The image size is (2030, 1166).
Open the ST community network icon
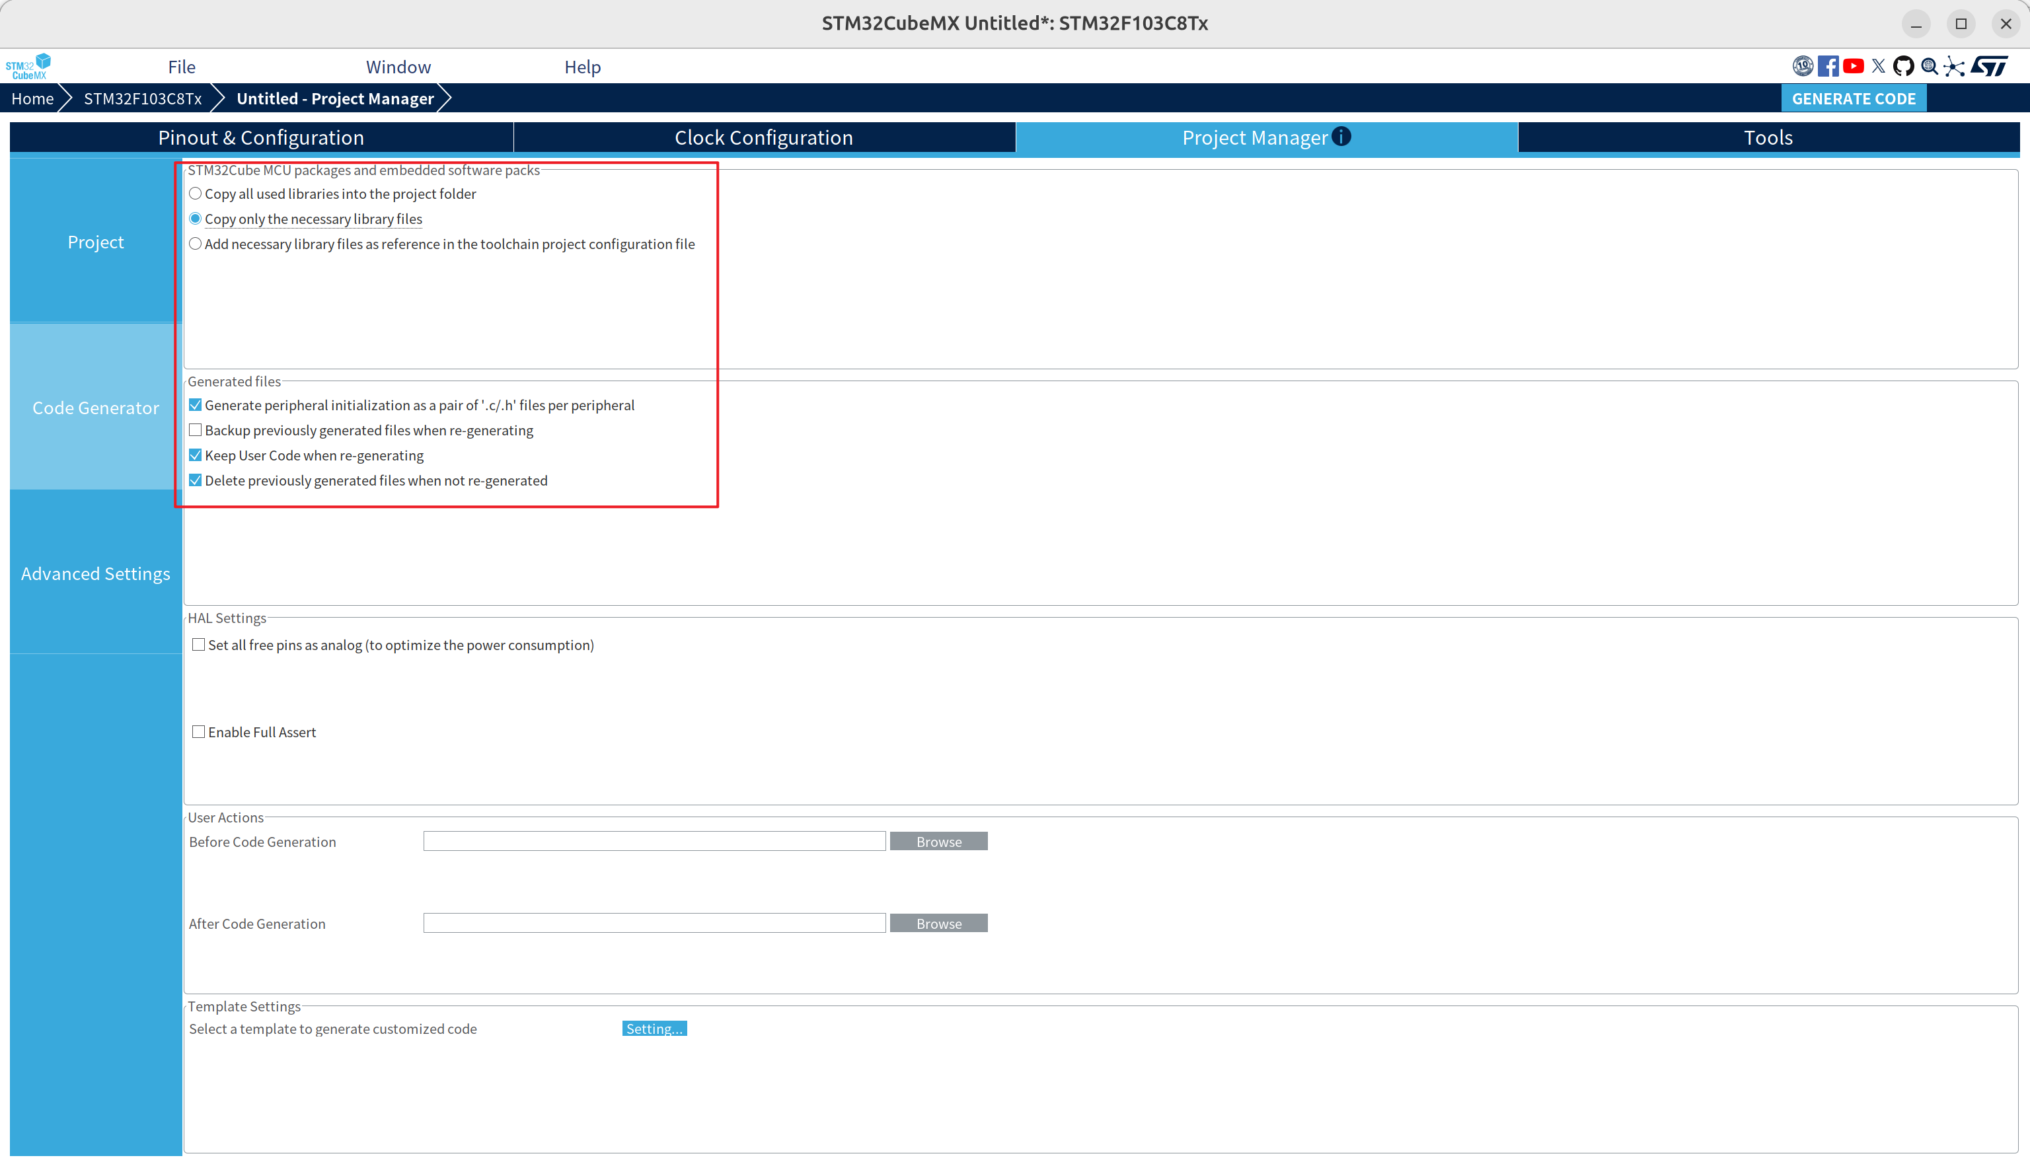[x=1954, y=67]
